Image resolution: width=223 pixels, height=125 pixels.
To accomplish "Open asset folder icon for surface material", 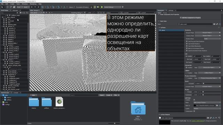I will 208,118.
